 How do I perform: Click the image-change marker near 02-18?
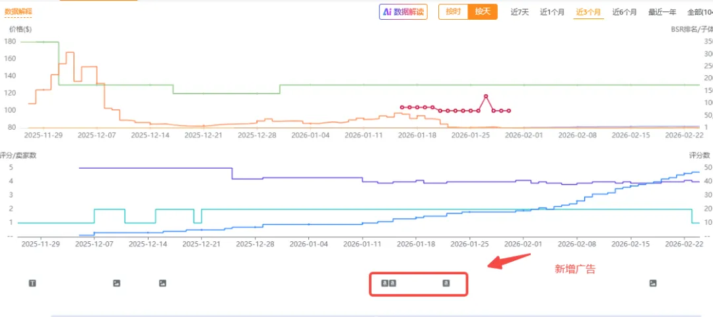coord(653,283)
